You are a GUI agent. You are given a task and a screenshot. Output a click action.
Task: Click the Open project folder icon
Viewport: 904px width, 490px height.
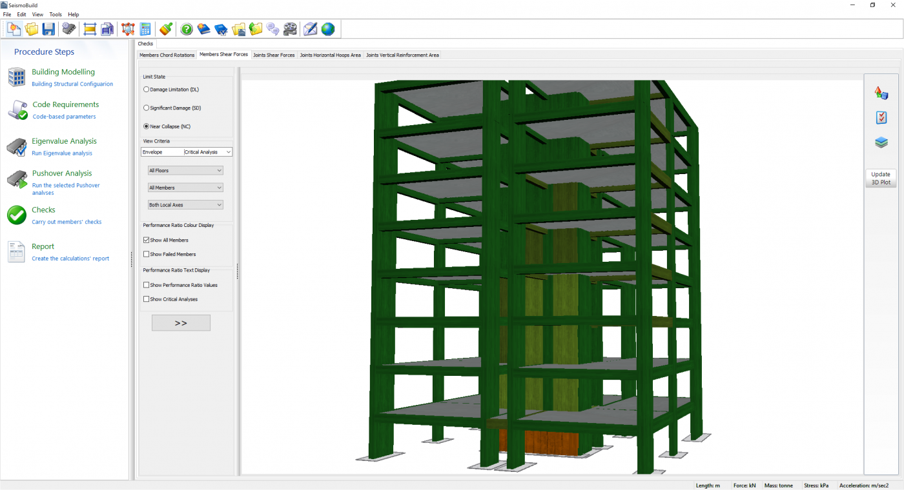[32, 29]
